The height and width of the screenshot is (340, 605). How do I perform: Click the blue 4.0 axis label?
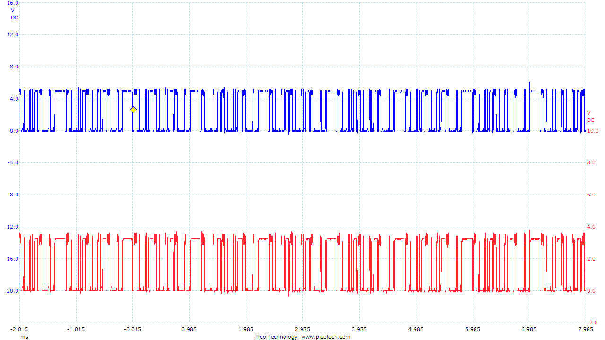click(x=14, y=99)
